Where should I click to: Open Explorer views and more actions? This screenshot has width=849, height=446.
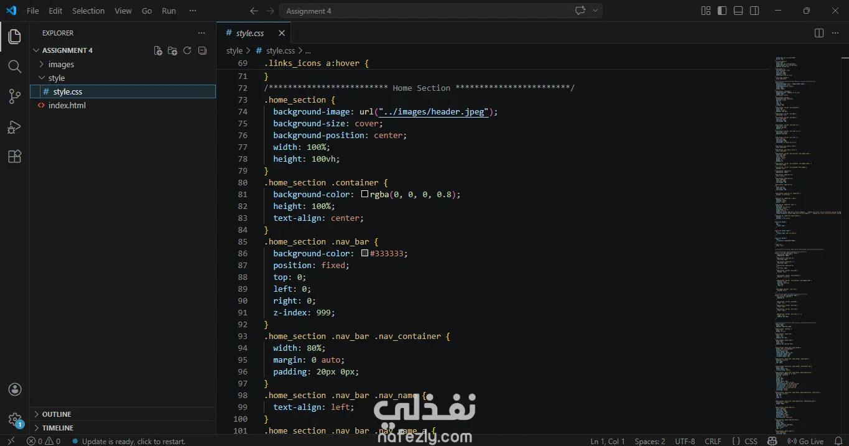click(201, 33)
